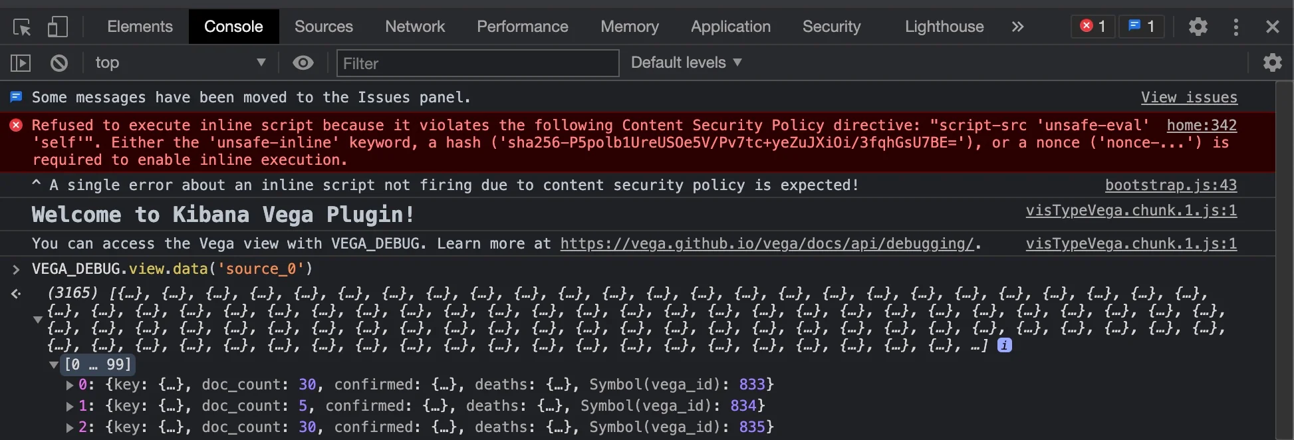Open the bootstrap.js:43 source link
Image resolution: width=1294 pixels, height=440 pixels.
click(x=1170, y=185)
